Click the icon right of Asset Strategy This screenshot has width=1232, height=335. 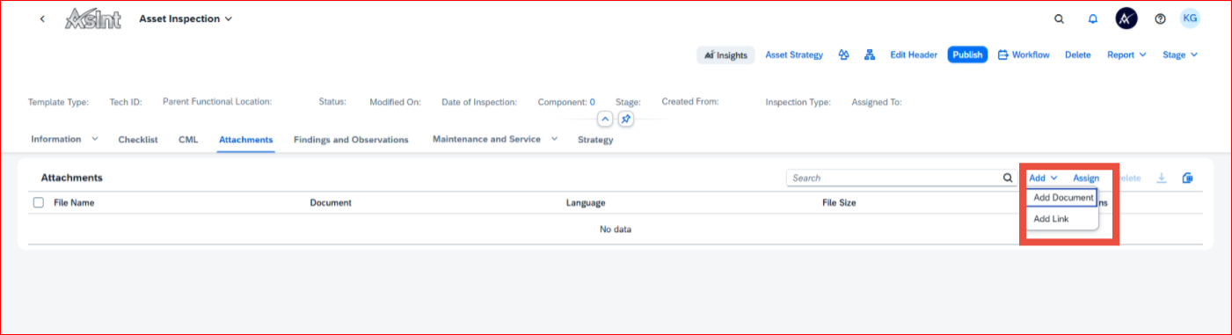[843, 55]
